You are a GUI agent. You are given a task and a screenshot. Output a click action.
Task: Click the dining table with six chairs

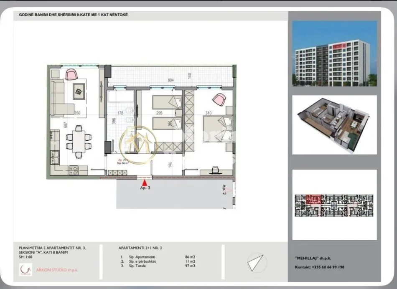78,140
